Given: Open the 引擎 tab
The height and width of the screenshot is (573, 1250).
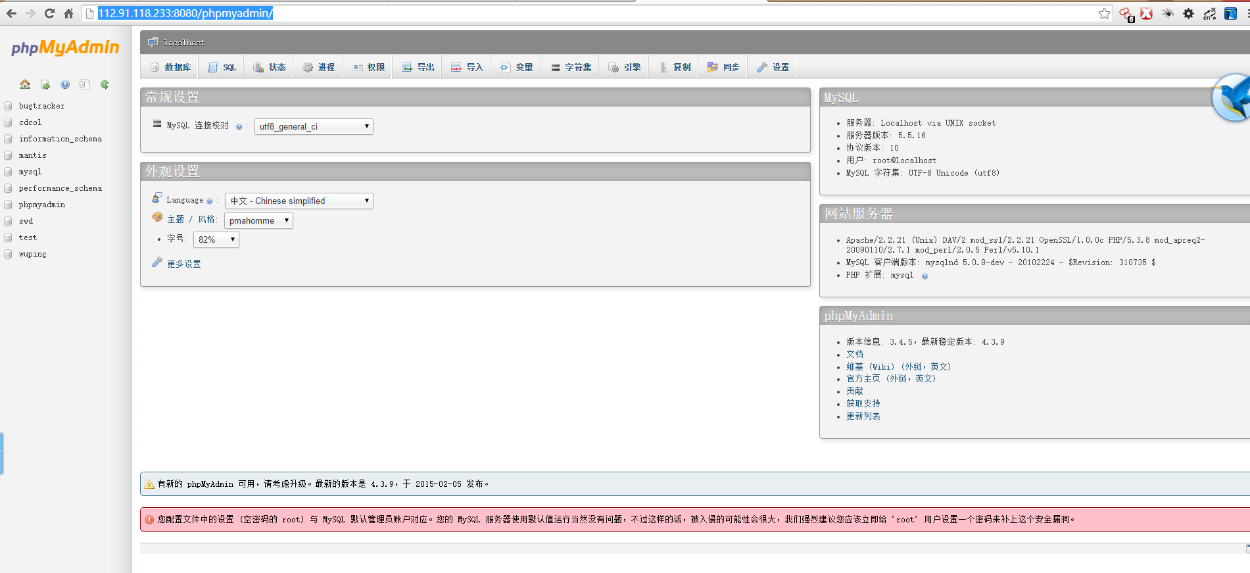Looking at the screenshot, I should (x=624, y=67).
